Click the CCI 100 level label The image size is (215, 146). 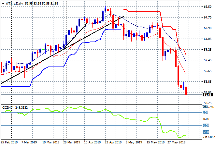206,113
